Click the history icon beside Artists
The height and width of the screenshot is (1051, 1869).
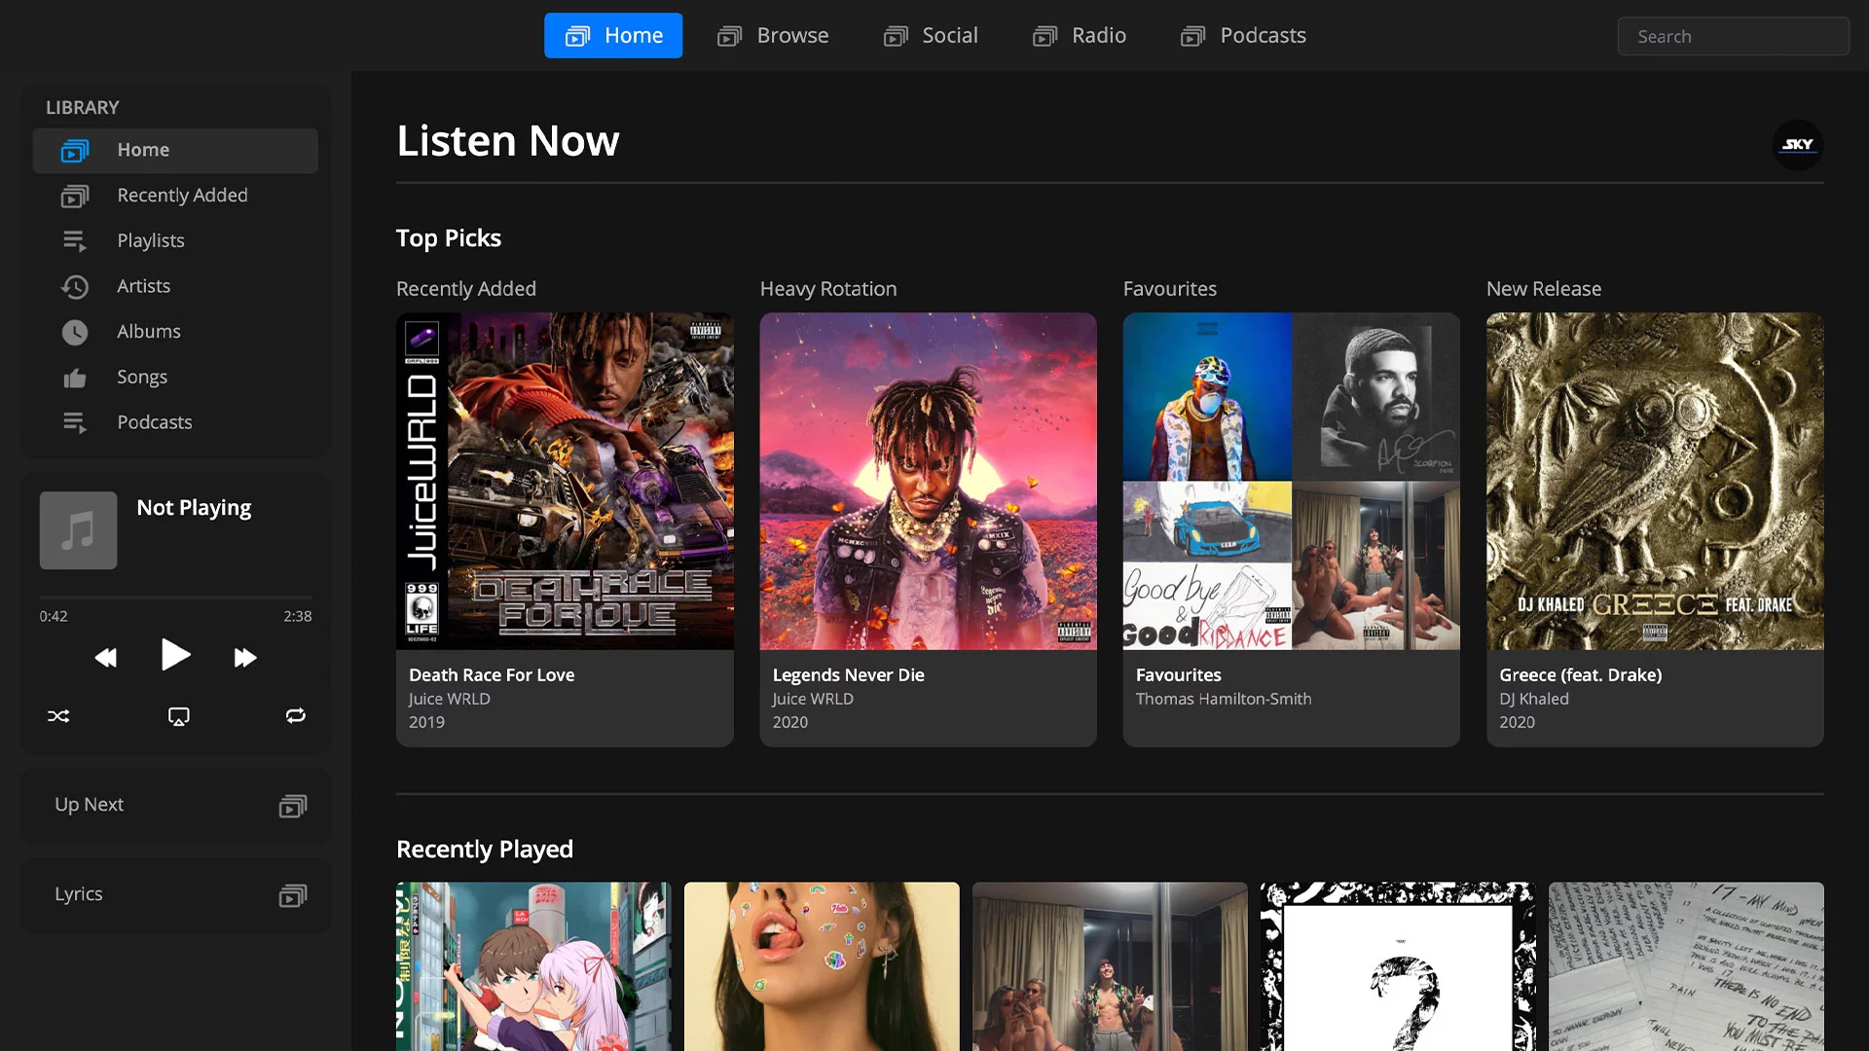(75, 286)
